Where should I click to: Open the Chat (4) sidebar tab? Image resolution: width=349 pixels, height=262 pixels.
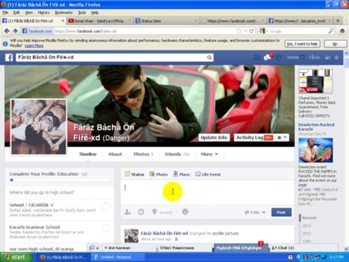[x=303, y=248]
